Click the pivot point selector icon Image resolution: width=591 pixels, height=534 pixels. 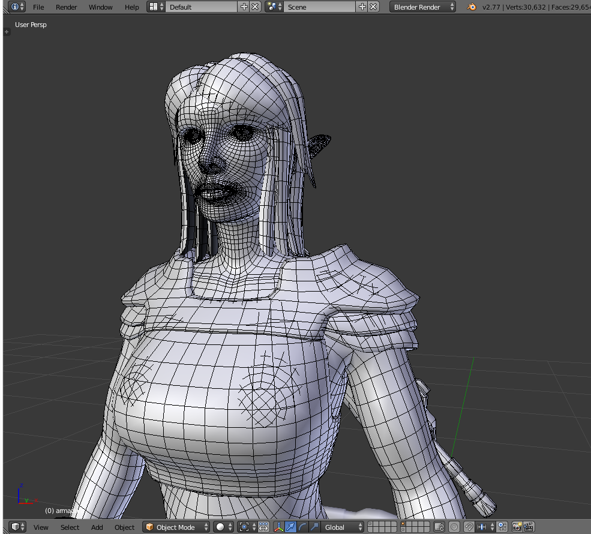[244, 527]
